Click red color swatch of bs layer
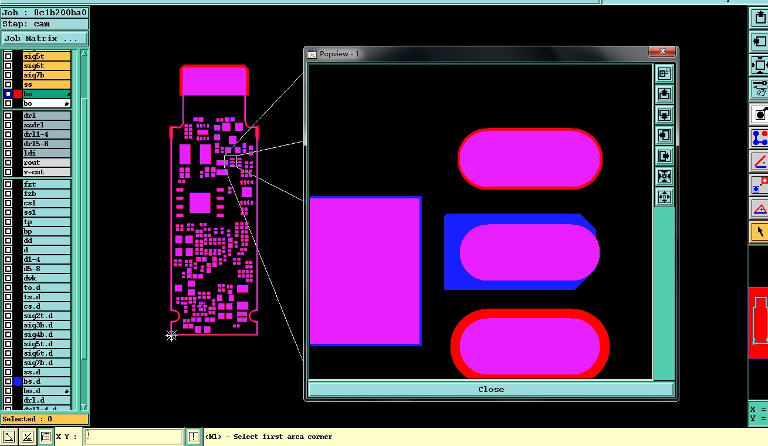Viewport: 768px width, 446px height. [18, 94]
